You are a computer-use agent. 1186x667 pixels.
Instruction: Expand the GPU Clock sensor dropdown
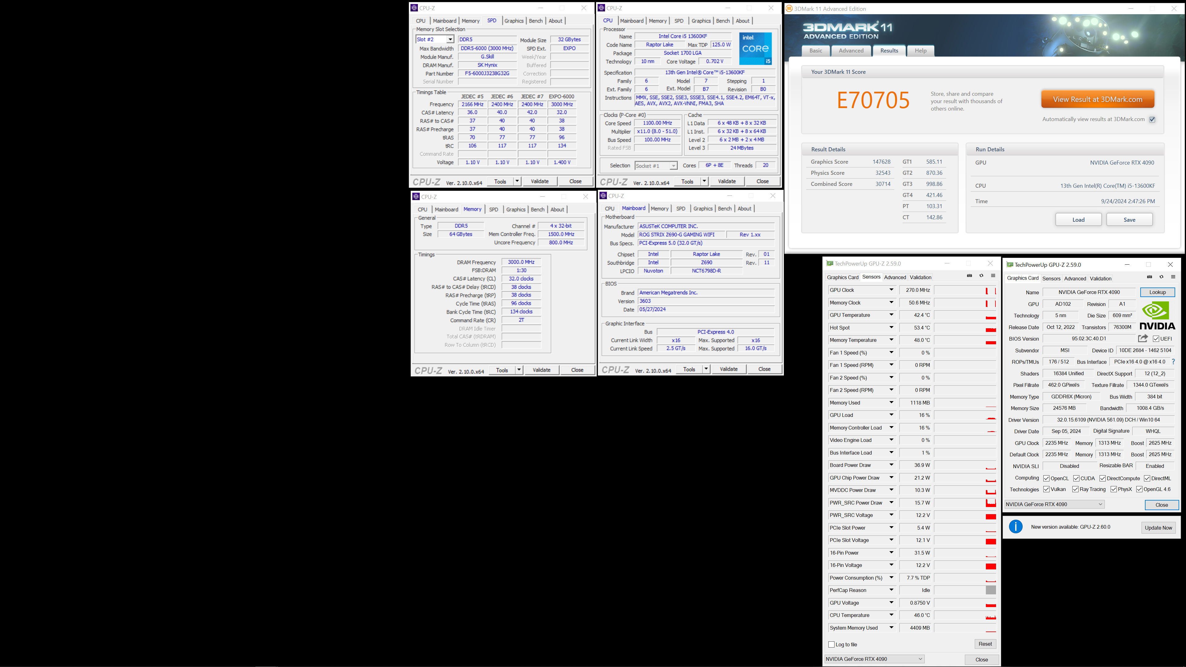891,290
